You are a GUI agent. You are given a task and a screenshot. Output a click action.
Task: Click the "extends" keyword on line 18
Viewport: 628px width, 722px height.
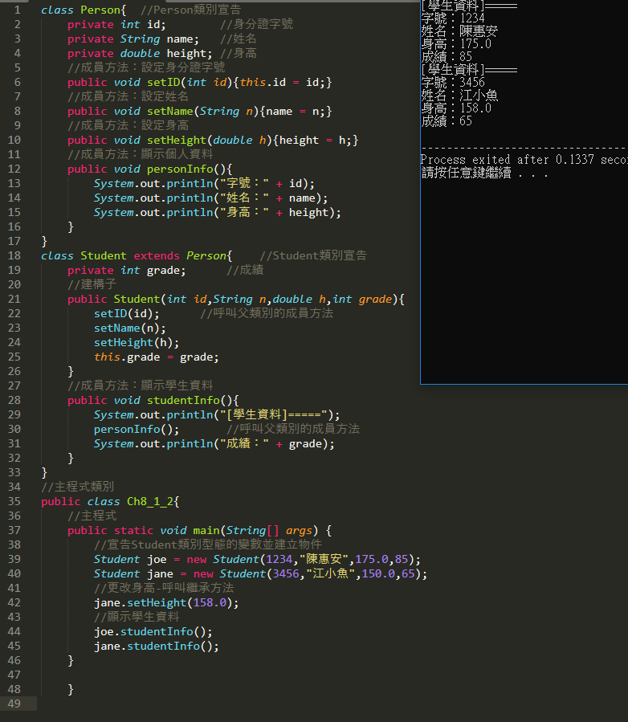point(157,256)
